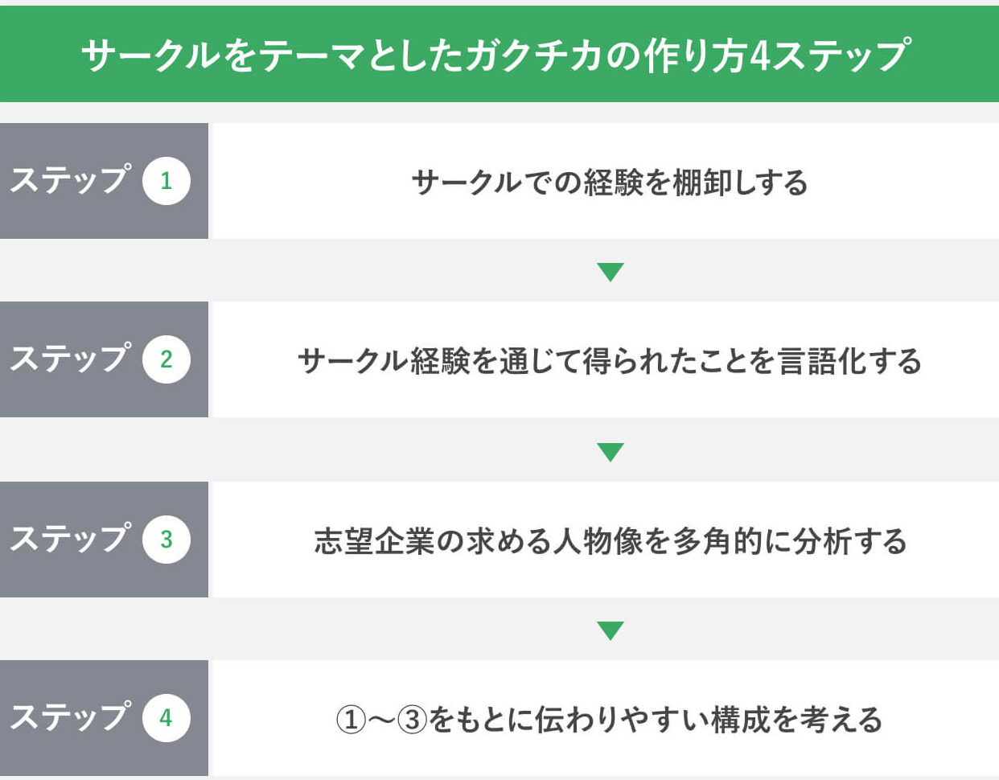The width and height of the screenshot is (999, 780).
Task: Click text サークル経験を通じて得られたことを言語化する
Action: [610, 361]
